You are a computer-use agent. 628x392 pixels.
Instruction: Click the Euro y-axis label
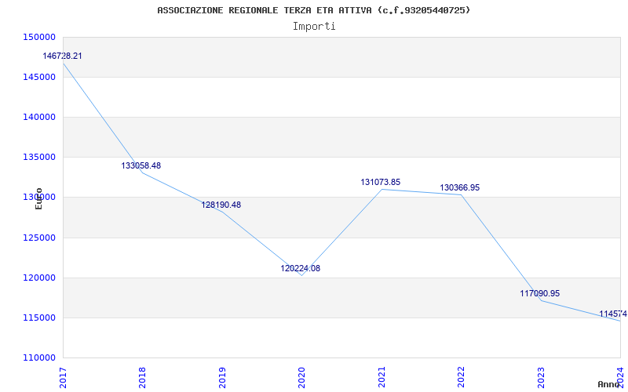[x=38, y=198]
